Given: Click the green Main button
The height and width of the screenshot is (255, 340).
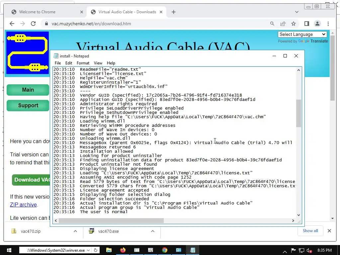Looking at the screenshot, I should pyautogui.click(x=28, y=90).
